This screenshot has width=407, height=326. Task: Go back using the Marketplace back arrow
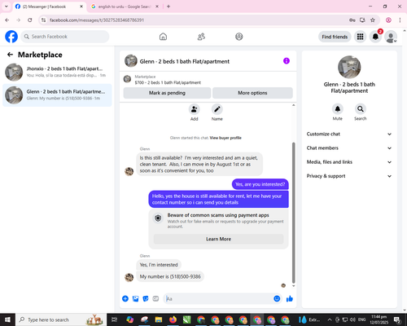tap(10, 55)
